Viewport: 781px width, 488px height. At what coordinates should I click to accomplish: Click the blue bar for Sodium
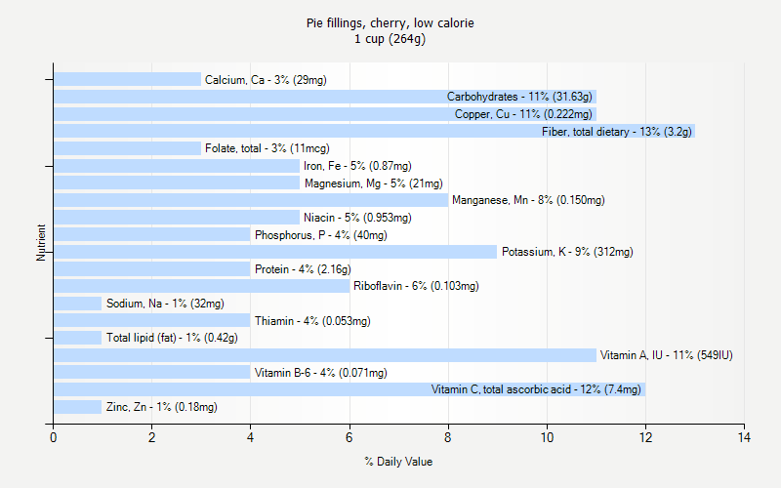[78, 304]
